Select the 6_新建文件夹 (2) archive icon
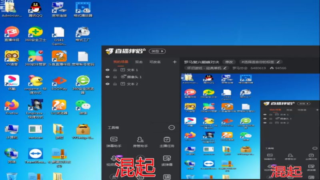320x180 pixels. (59, 158)
